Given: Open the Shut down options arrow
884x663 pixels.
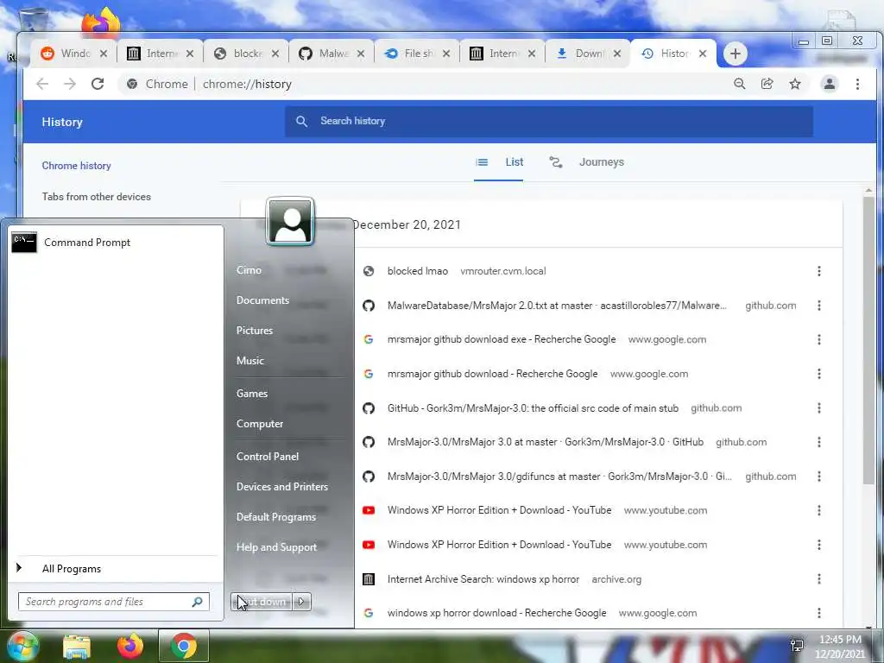Looking at the screenshot, I should pos(301,602).
